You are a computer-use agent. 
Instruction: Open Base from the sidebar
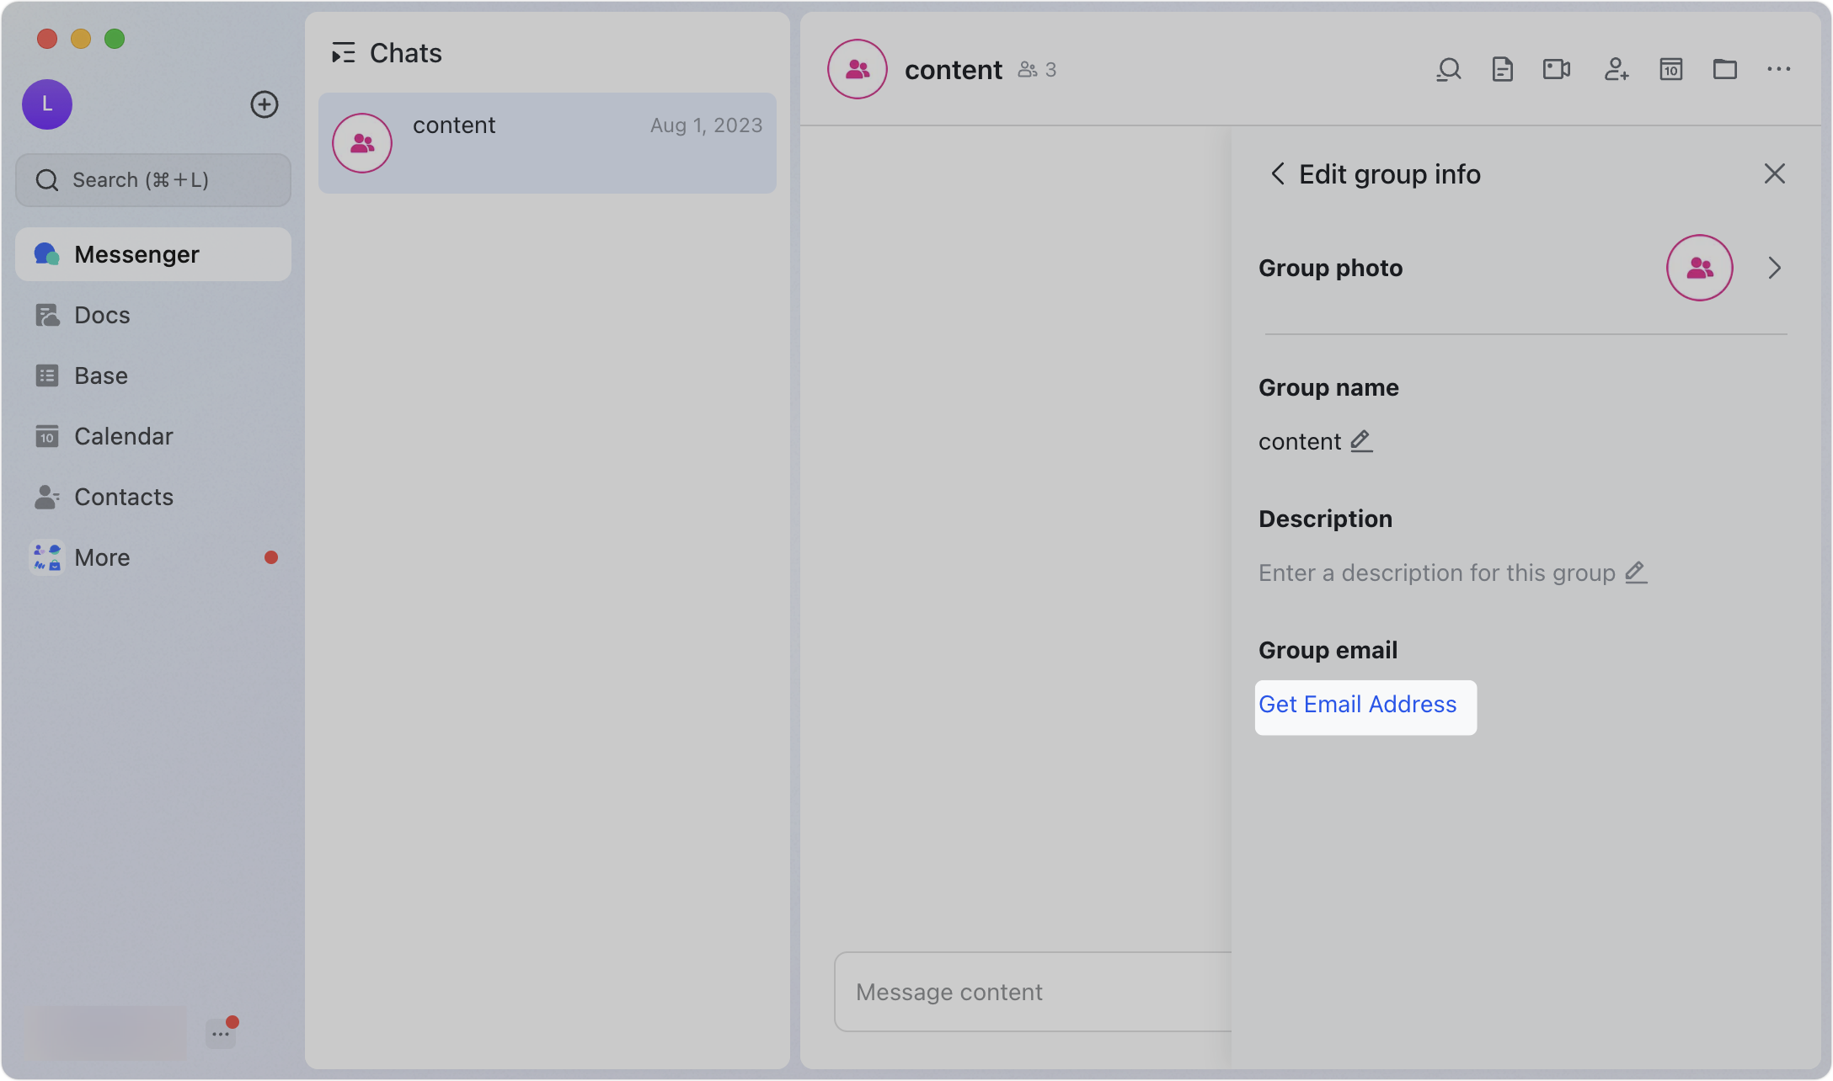[x=153, y=375]
